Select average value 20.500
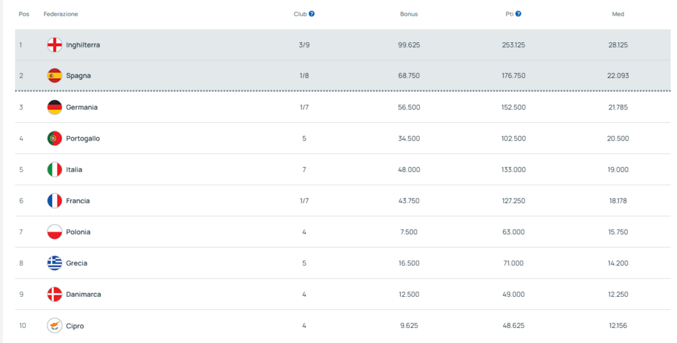Image resolution: width=677 pixels, height=343 pixels. click(618, 139)
